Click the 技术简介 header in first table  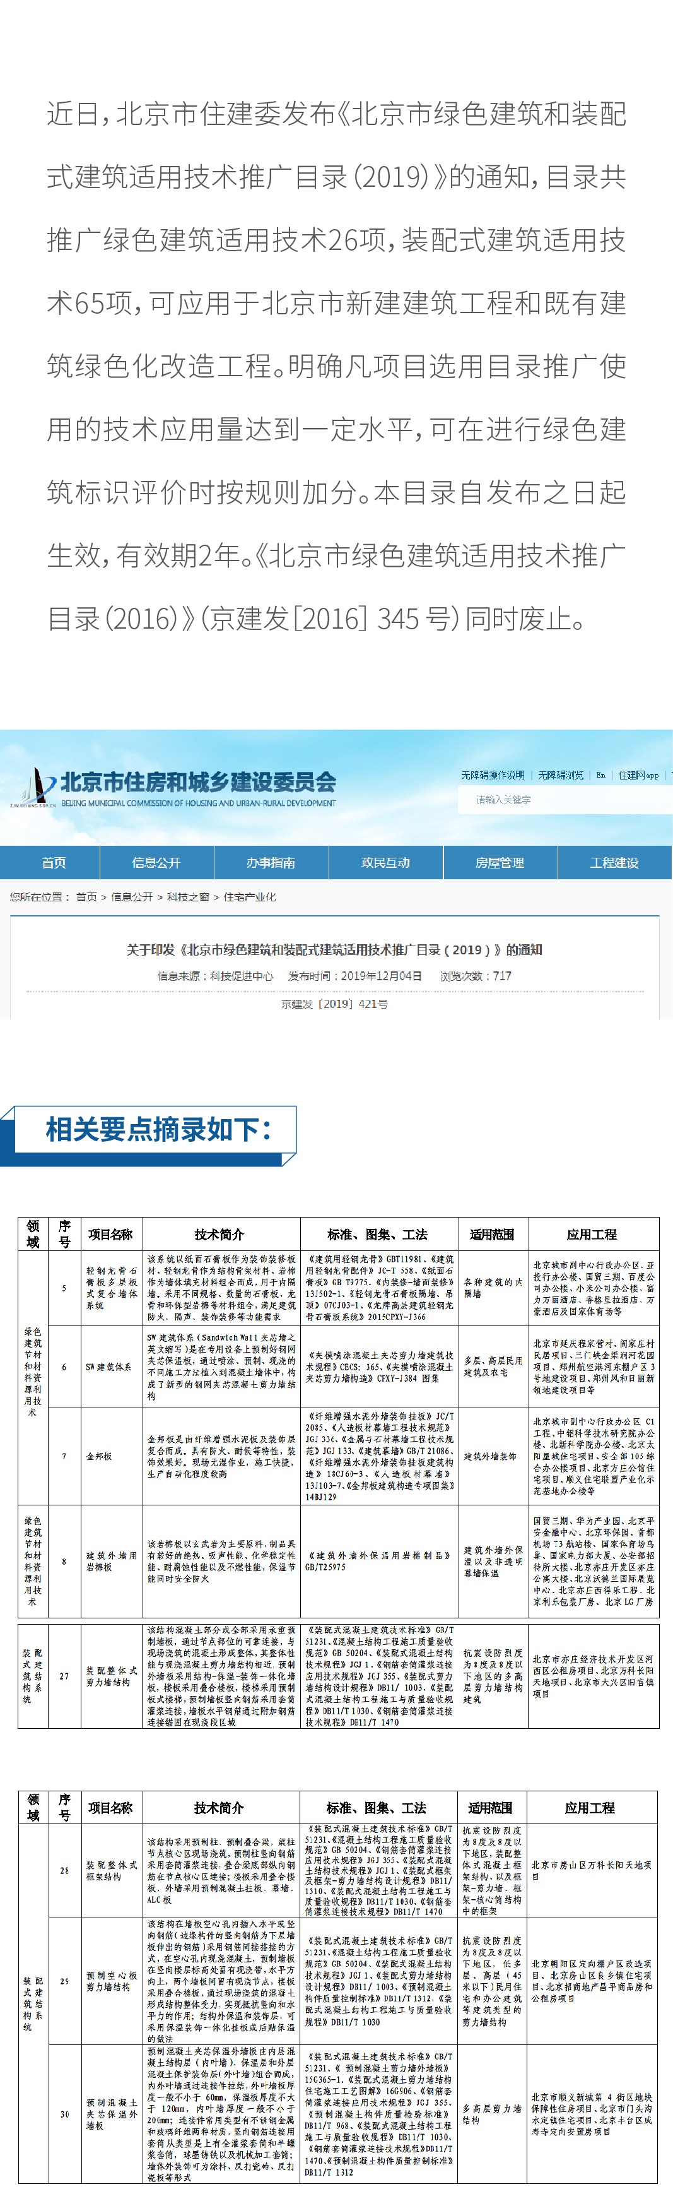219,1234
